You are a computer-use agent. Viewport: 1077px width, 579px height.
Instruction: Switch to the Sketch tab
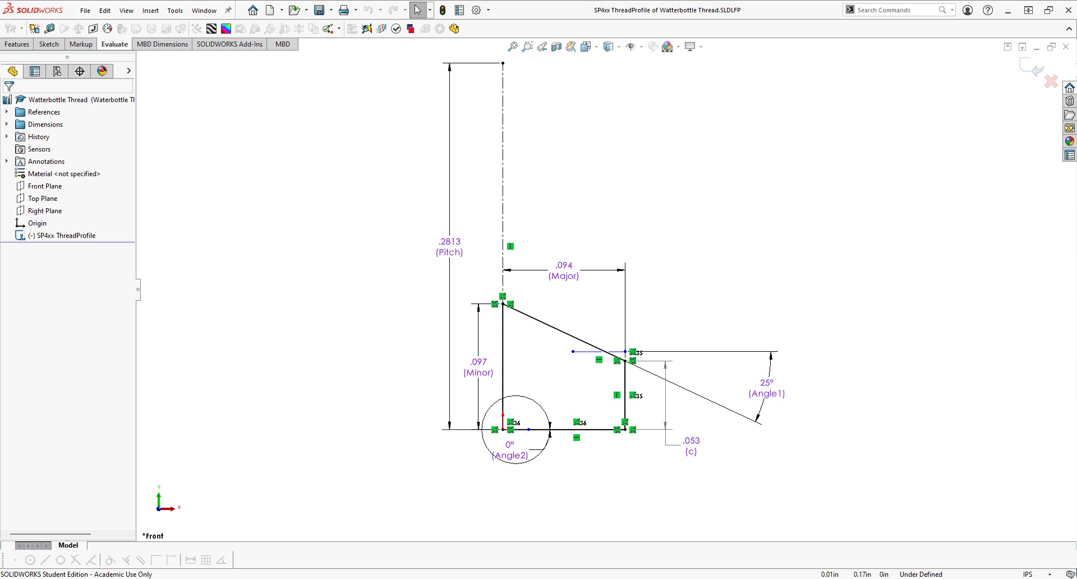click(x=49, y=44)
